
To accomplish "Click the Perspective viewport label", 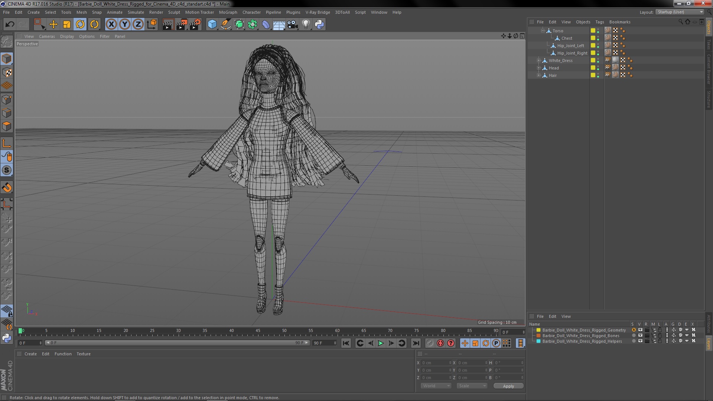I will [x=27, y=44].
